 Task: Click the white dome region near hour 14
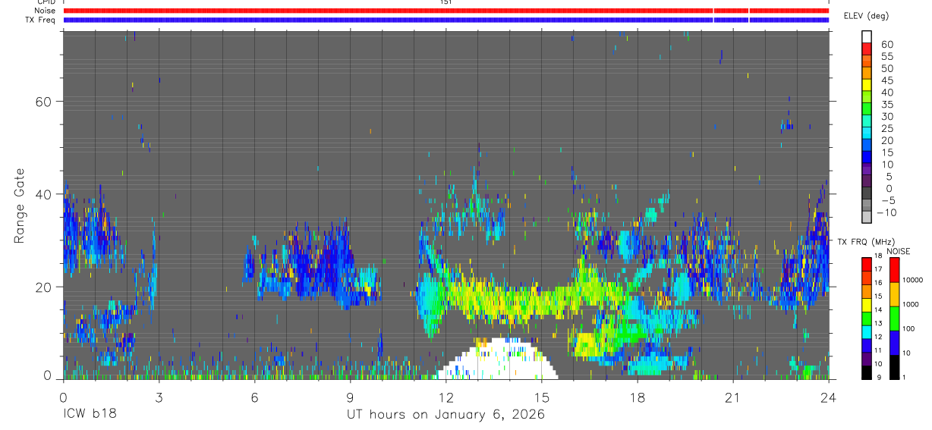coord(497,359)
